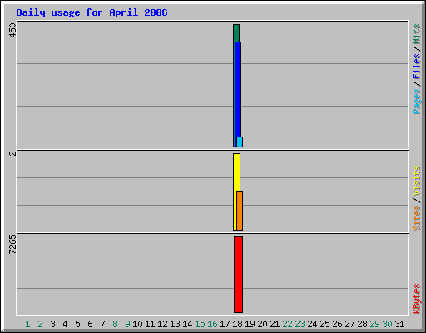Click the chart title "Daily usage for April 2006"

coord(92,12)
